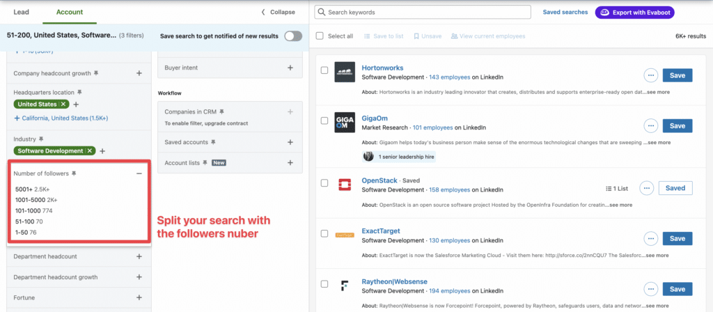Open more options for GigaOm
This screenshot has height=312, width=713.
pos(651,126)
